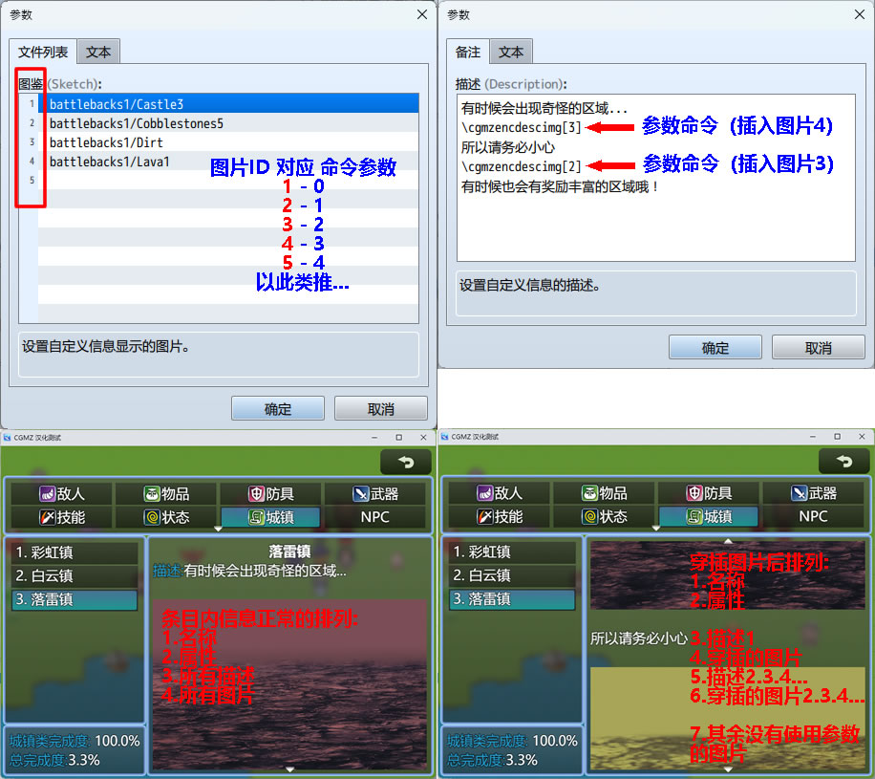Screen dimensions: 875x779
Task: Open NPC category in left game window
Action: pos(375,517)
